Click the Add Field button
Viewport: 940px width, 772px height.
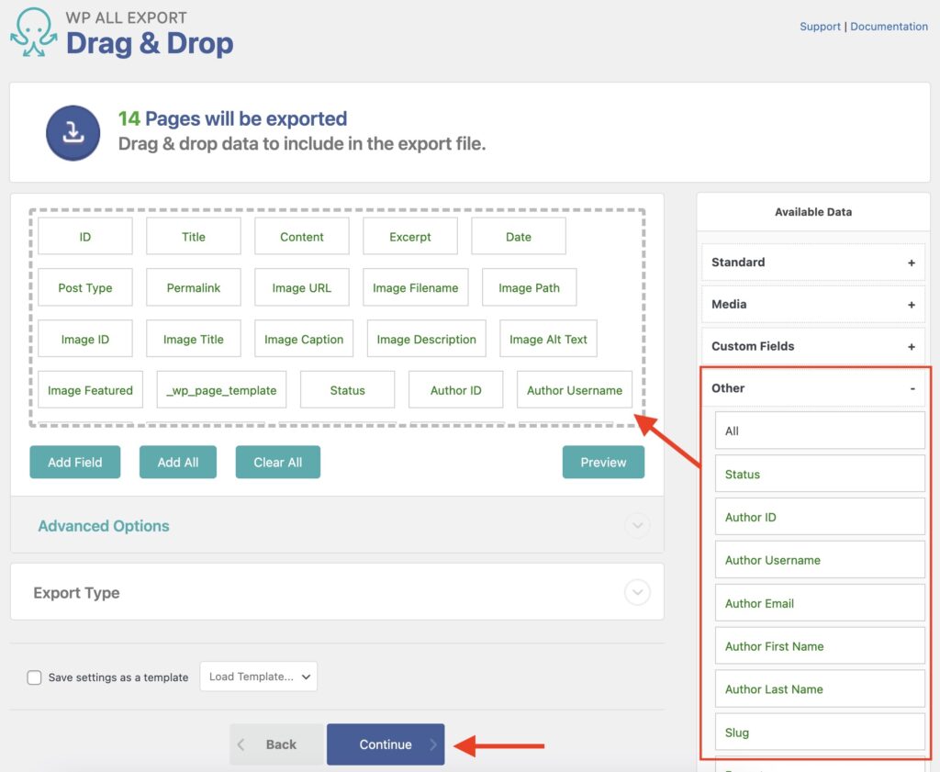point(74,462)
